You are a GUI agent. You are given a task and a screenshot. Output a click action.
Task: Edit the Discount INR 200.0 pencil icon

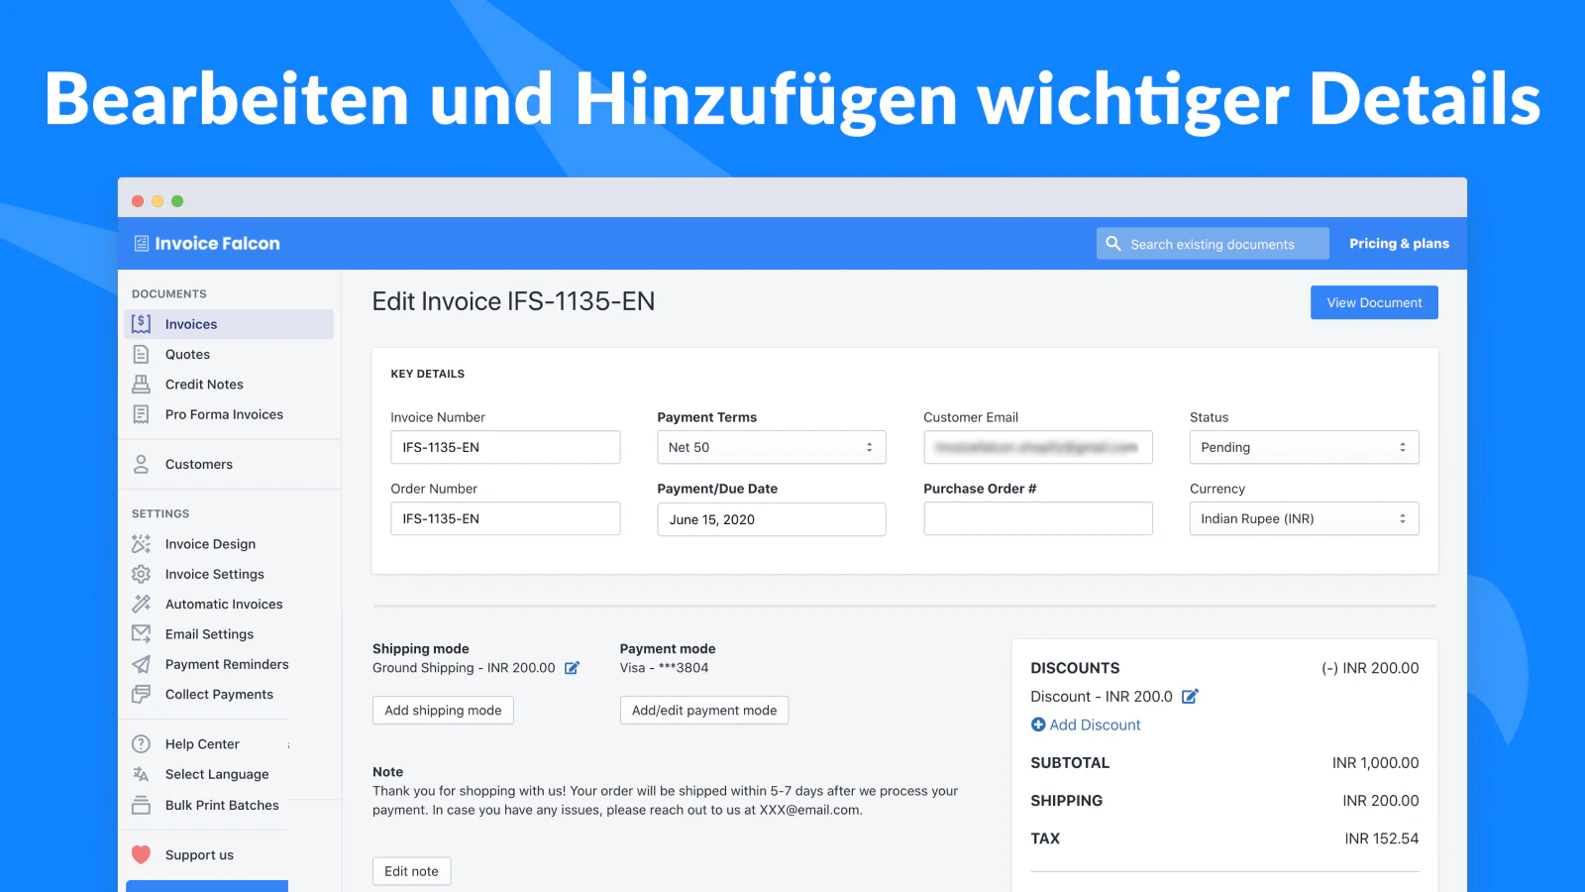tap(1190, 697)
